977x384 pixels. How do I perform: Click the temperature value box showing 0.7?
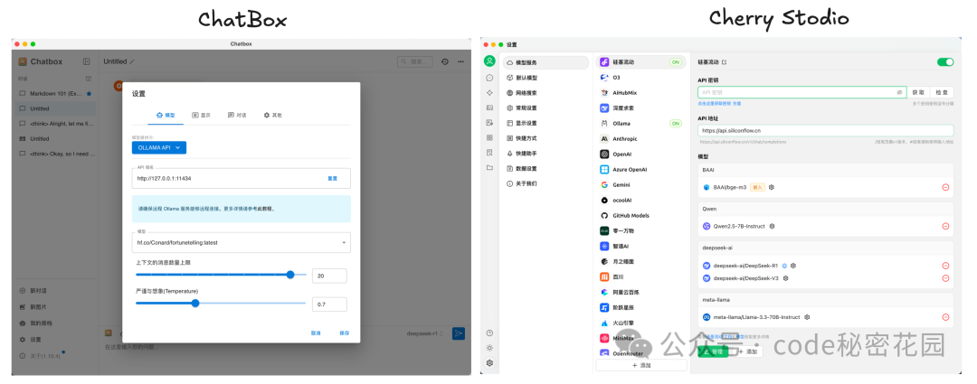(329, 304)
